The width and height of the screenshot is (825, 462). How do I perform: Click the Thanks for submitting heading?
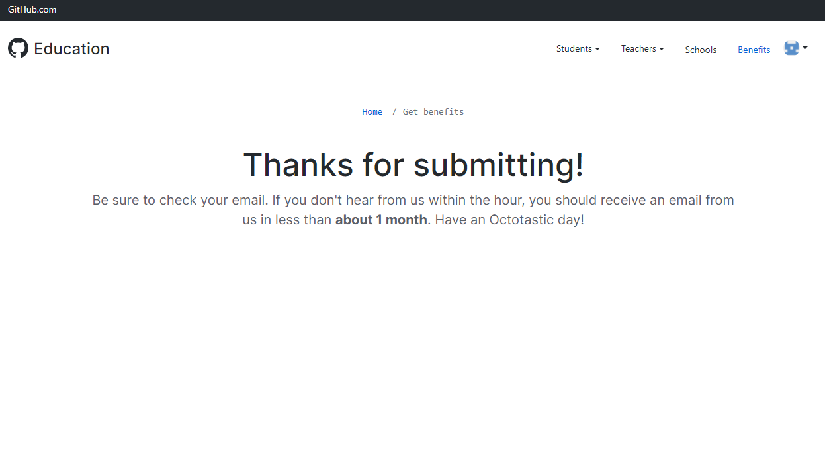413,164
